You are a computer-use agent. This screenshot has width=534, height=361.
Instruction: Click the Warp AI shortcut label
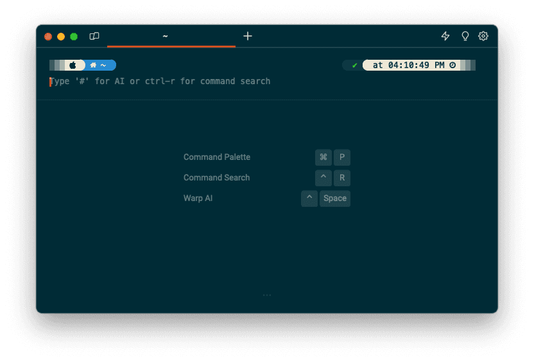click(x=198, y=198)
